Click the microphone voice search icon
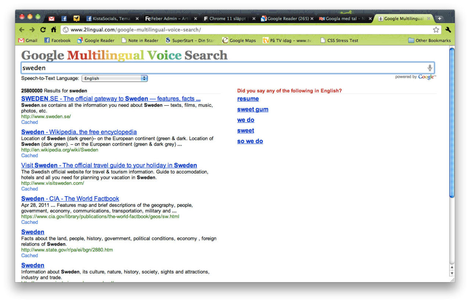Image resolution: width=470 pixels, height=303 pixels. 430,68
